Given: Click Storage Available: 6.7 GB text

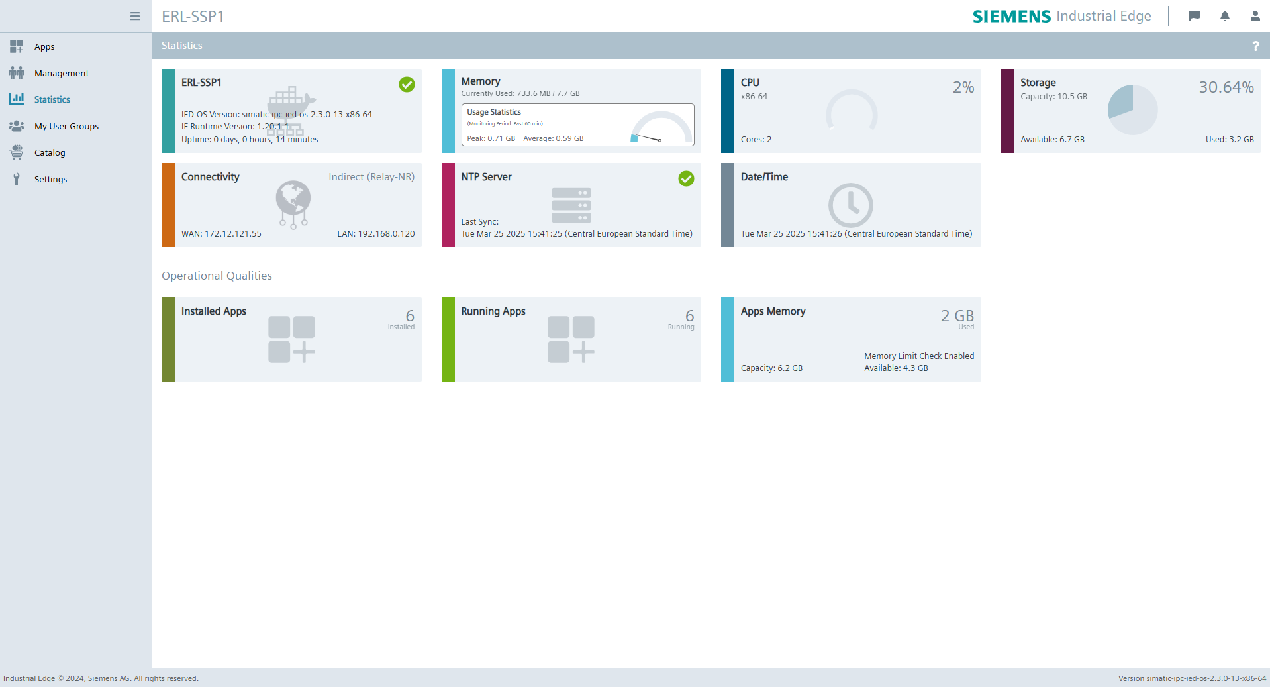Looking at the screenshot, I should coord(1052,139).
